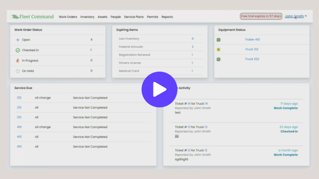Image resolution: width=319 pixels, height=179 pixels.
Task: Click the green status icon for Trailer 410
Action: click(x=218, y=40)
